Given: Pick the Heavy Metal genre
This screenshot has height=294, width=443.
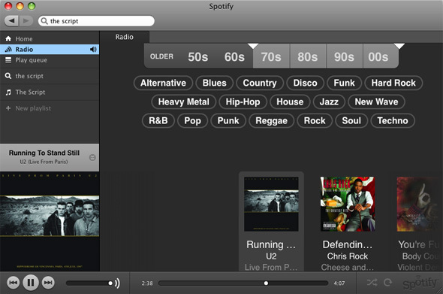Looking at the screenshot, I should click(184, 102).
